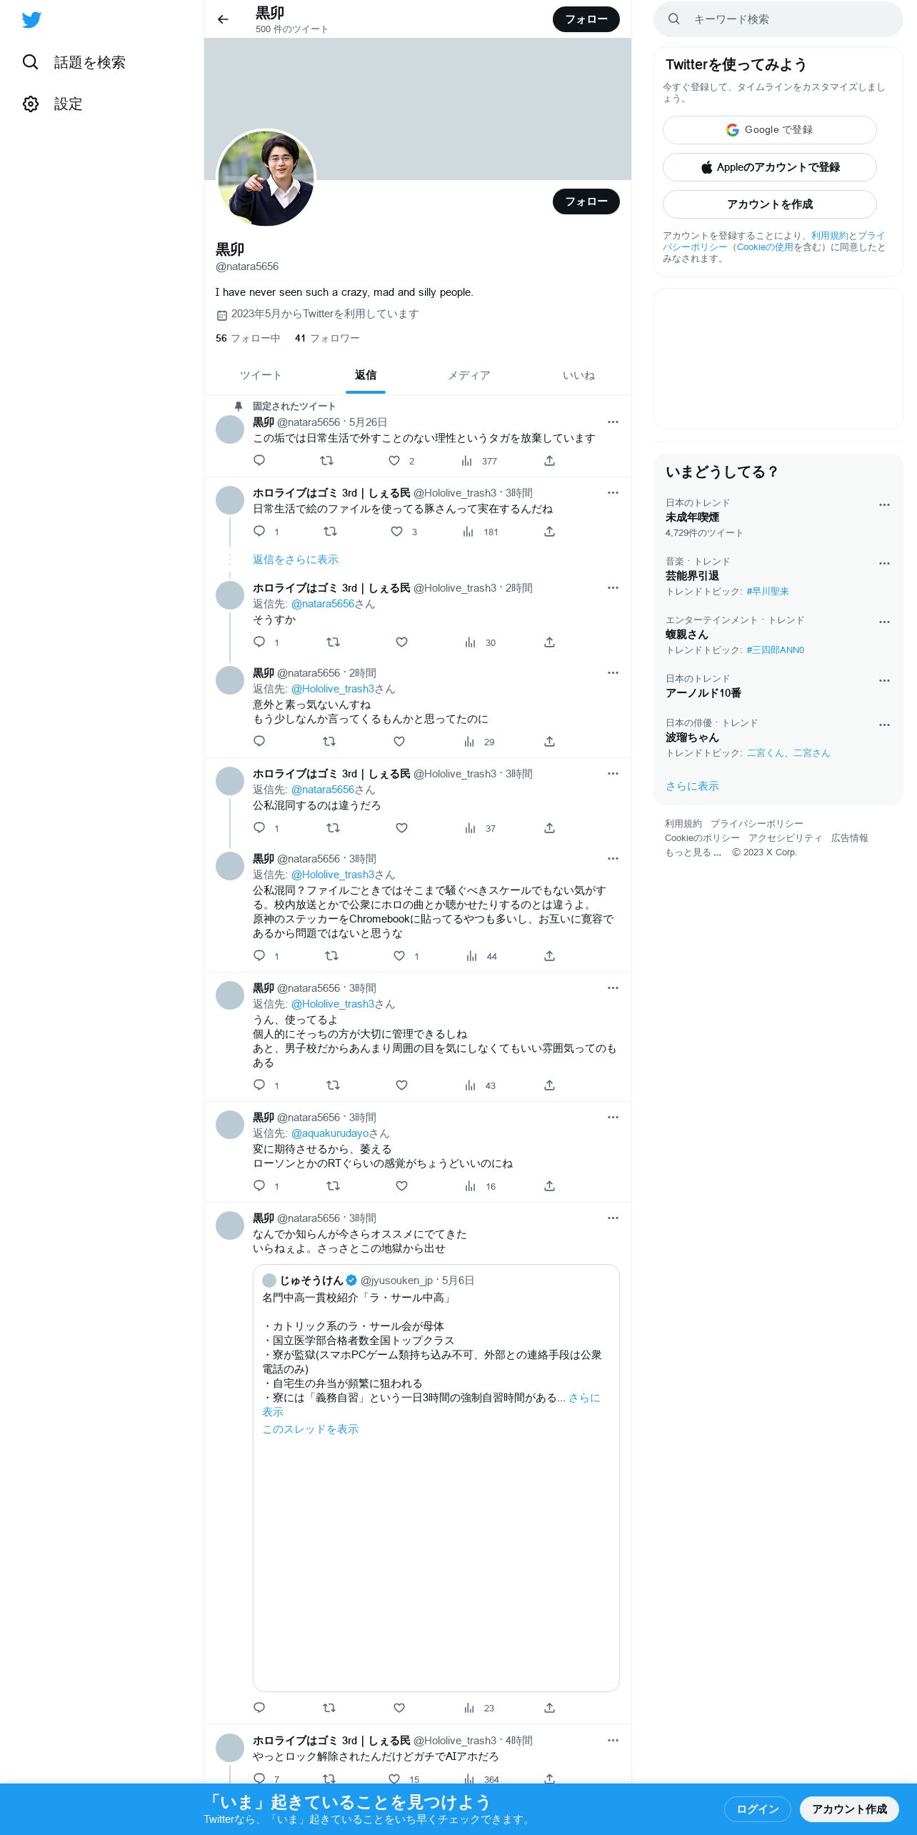
Task: Switch to the いいね tab
Action: click(578, 375)
